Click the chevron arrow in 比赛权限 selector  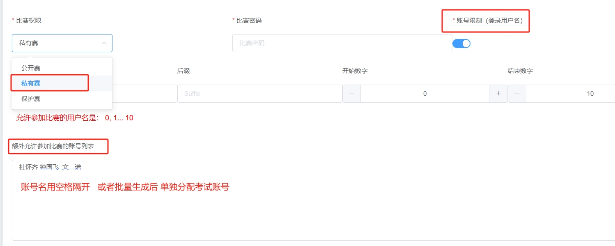click(104, 43)
